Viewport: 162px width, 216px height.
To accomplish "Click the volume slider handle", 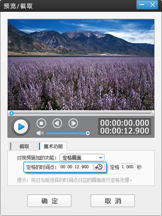I will pyautogui.click(x=88, y=133).
